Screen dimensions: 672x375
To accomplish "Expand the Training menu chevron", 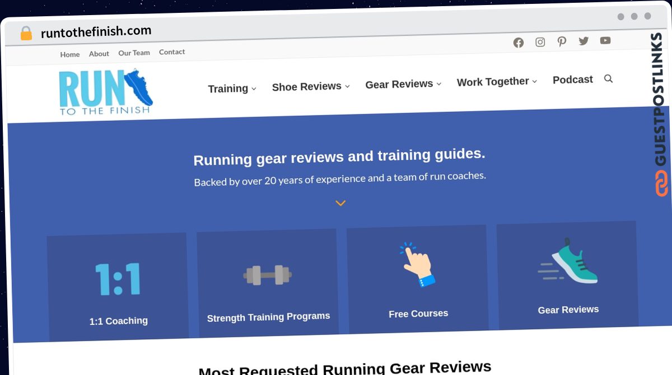I will 254,89.
